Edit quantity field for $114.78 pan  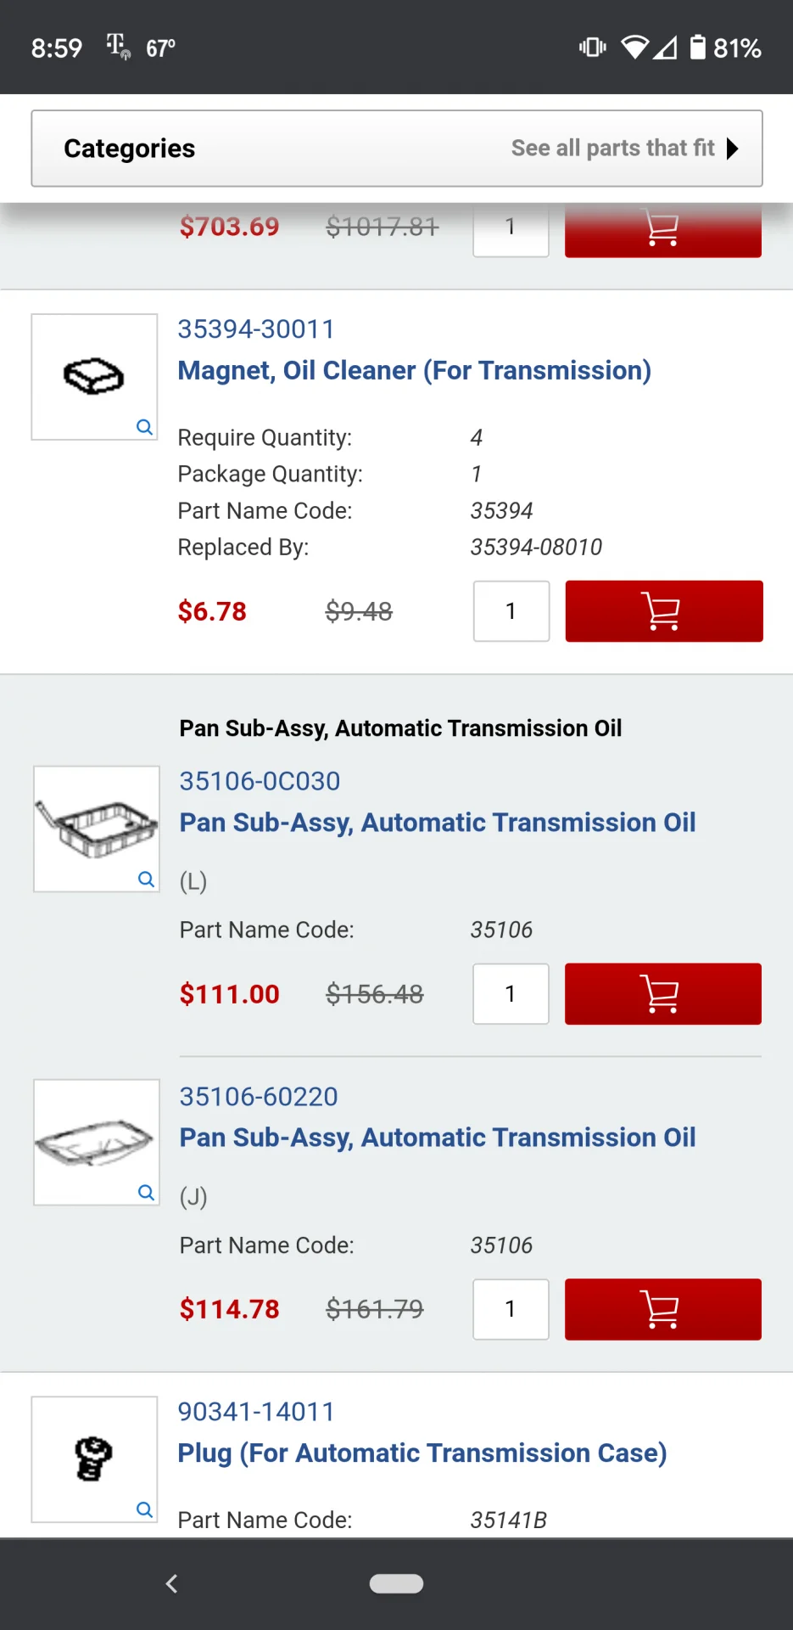pos(511,1309)
